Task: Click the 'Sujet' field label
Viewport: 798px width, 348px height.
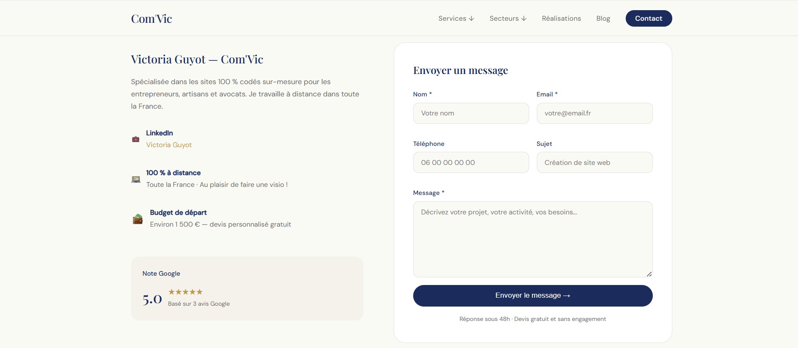Action: pos(544,144)
